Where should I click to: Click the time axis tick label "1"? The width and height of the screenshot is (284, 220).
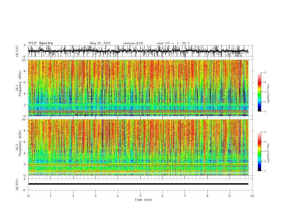(x=51, y=196)
